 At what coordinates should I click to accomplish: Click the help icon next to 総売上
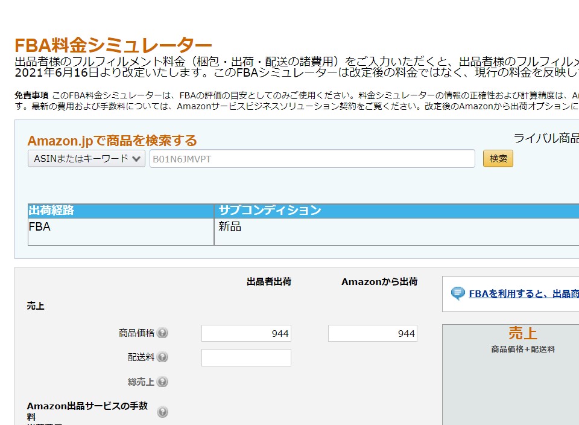click(x=162, y=382)
